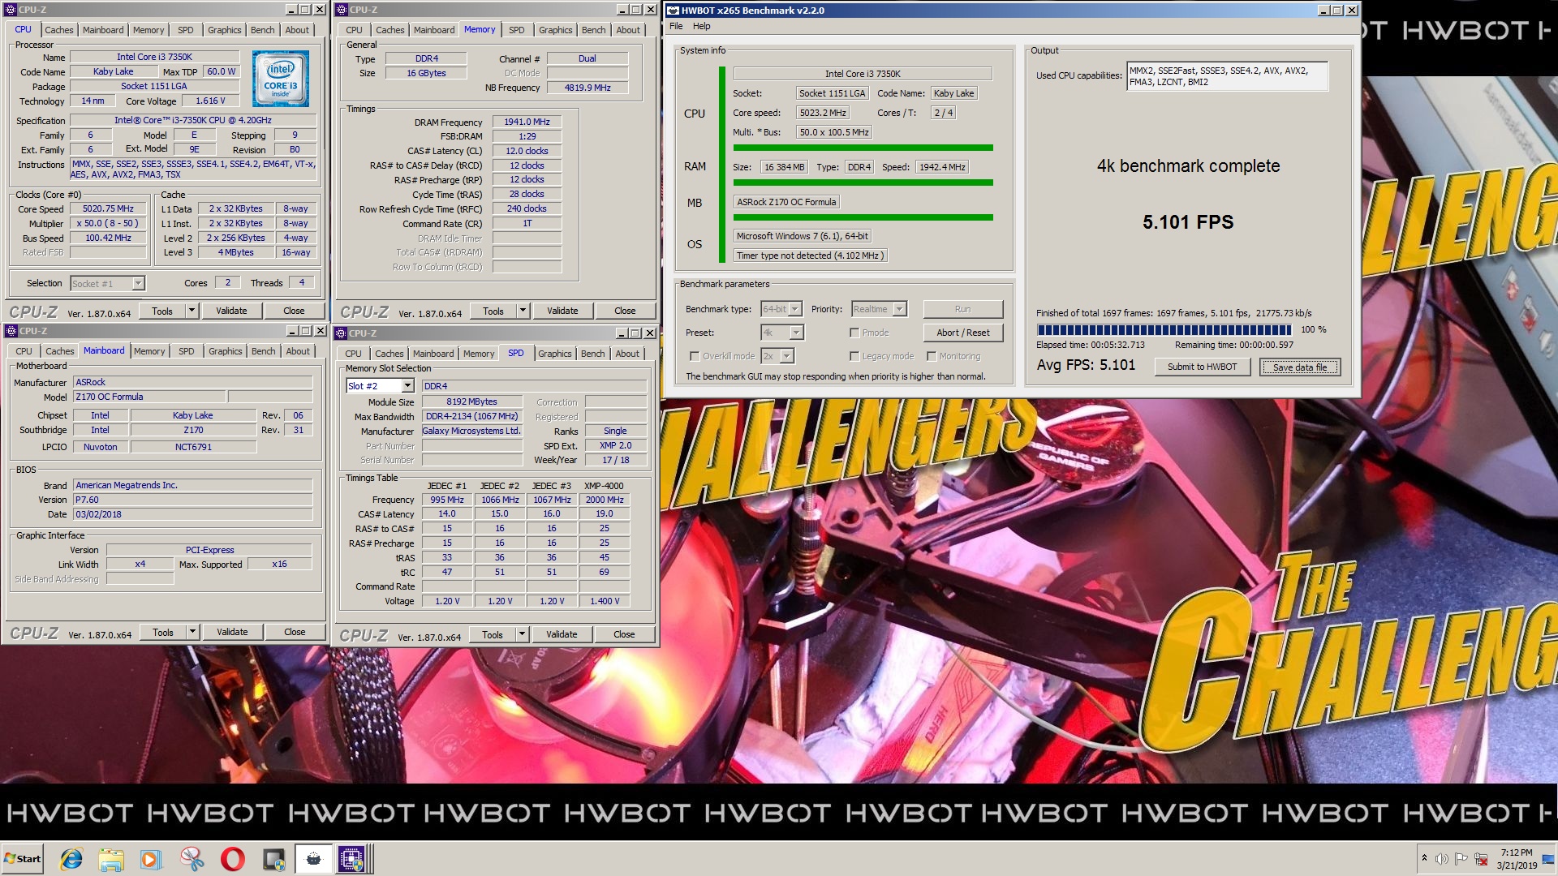Open Windows Explorer folder icon in taskbar

point(111,859)
